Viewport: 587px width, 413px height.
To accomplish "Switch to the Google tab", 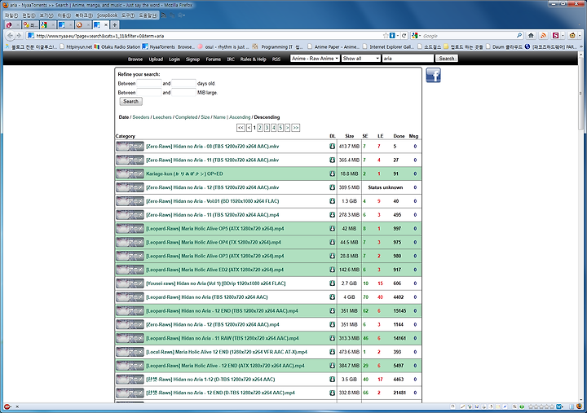I will point(47,24).
